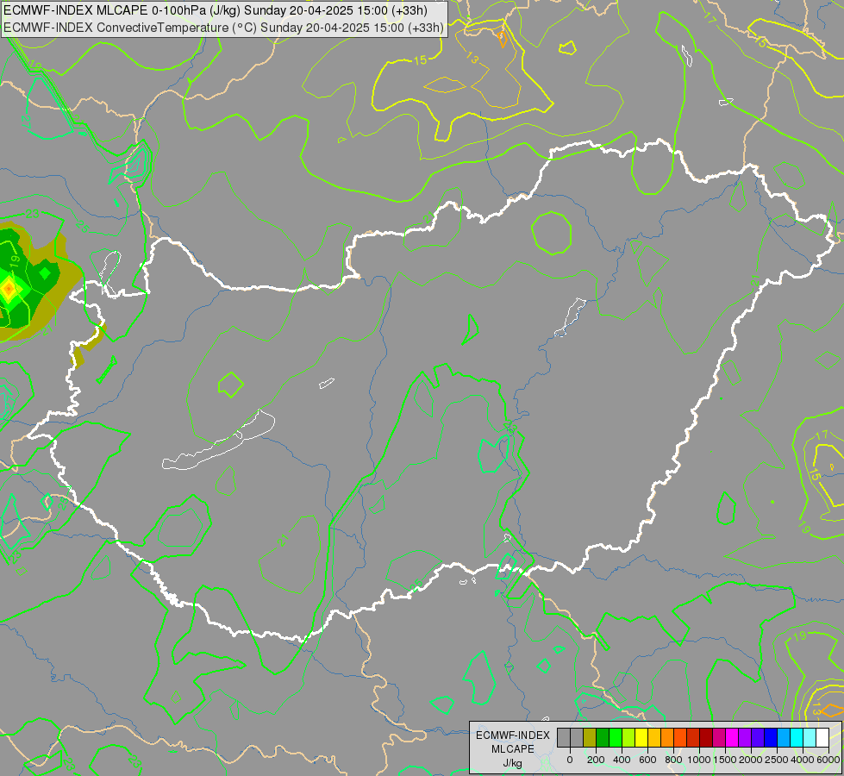Screen dimensions: 844x776
Task: Click the '800' legend tick label
Action: (x=673, y=760)
